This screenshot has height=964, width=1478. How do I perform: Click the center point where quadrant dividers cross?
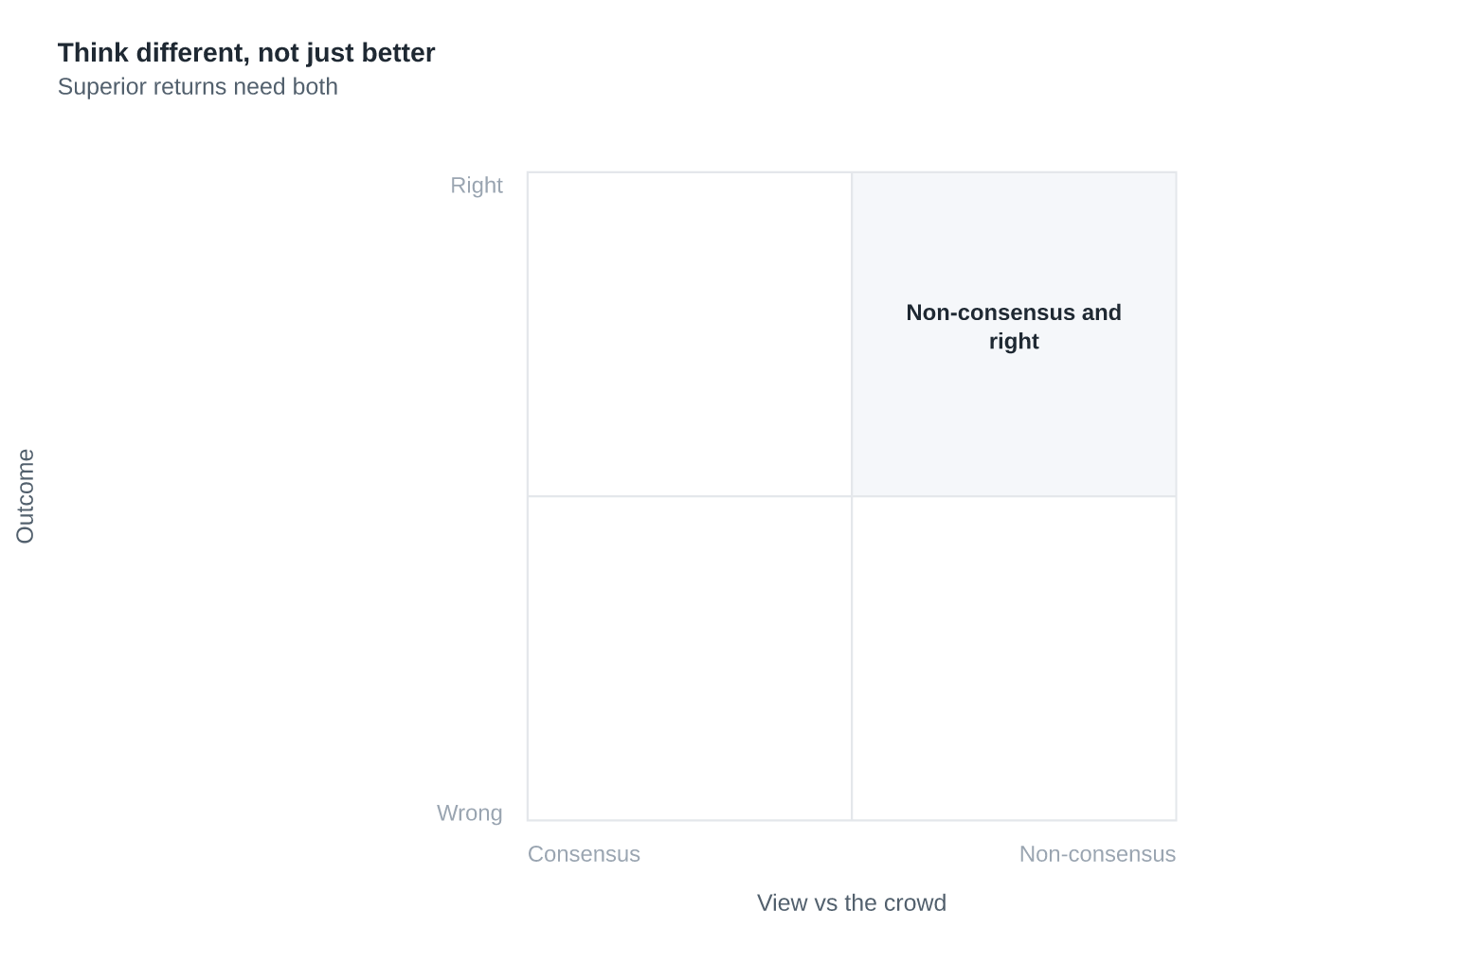click(x=852, y=496)
